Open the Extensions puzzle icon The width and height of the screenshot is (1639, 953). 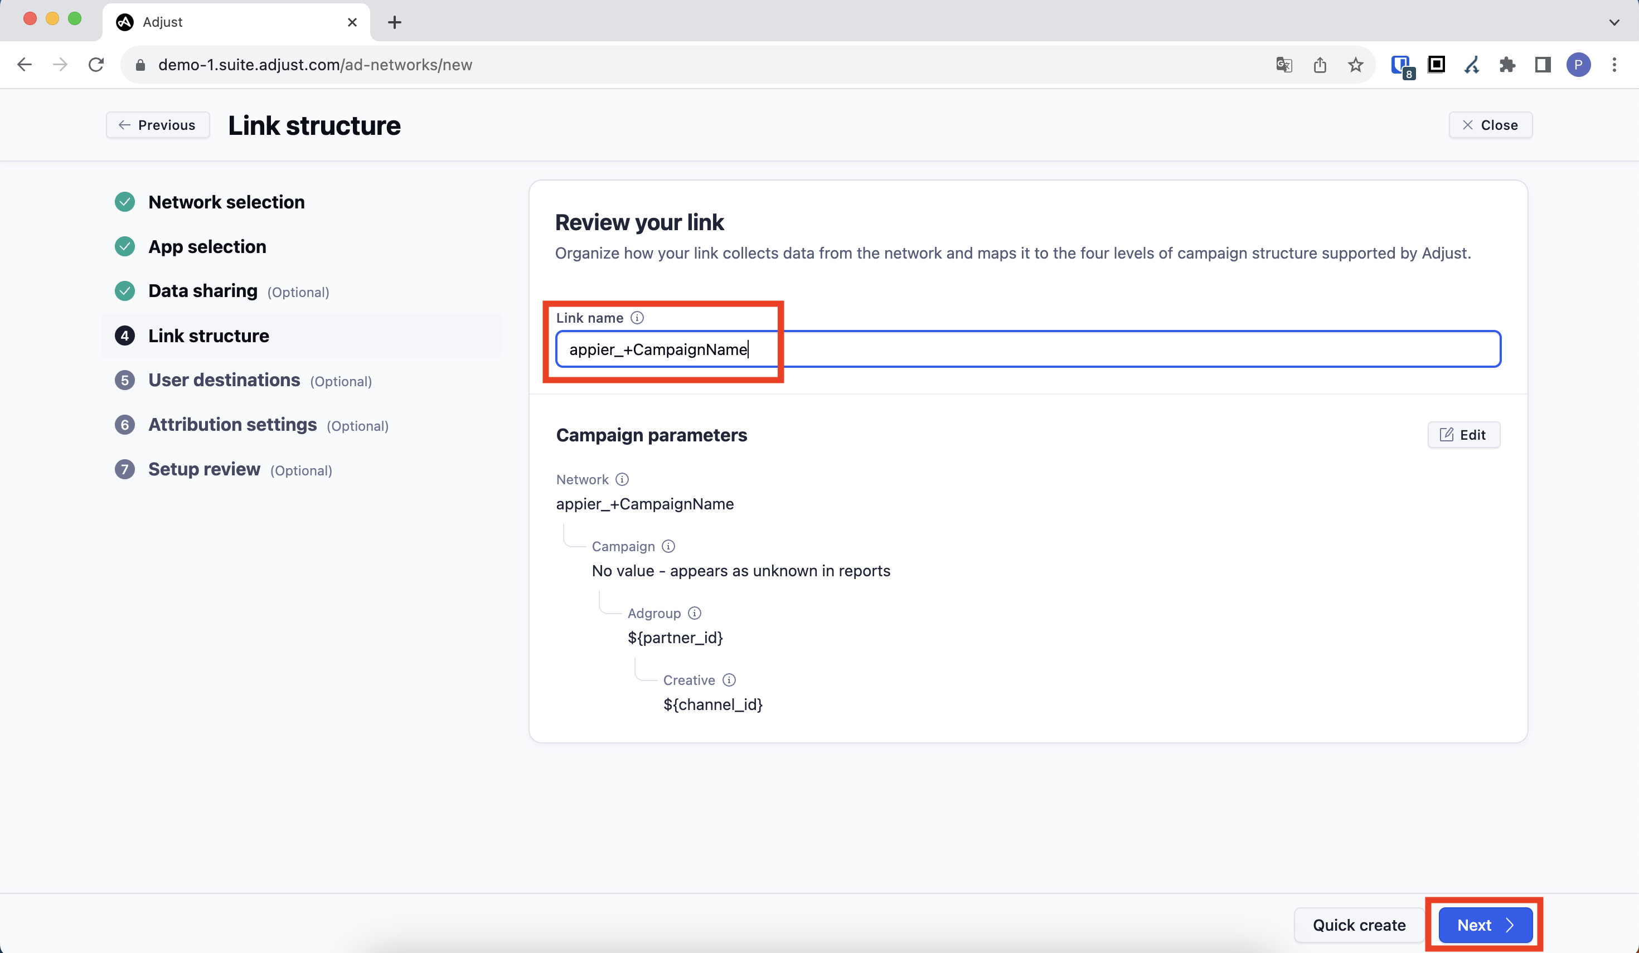click(x=1507, y=65)
